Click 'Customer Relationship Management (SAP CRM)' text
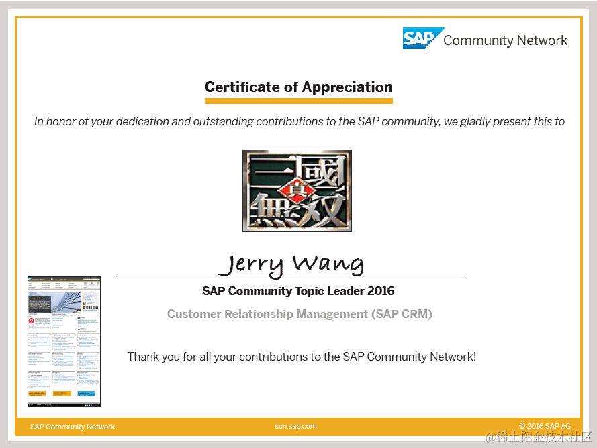The width and height of the screenshot is (597, 448). [300, 314]
